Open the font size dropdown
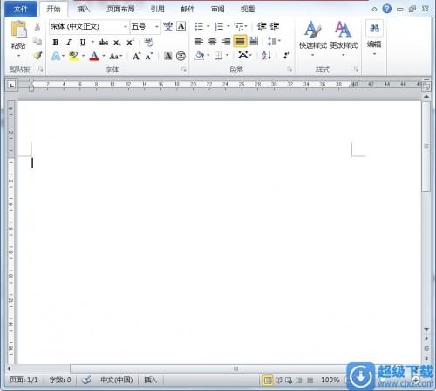This screenshot has height=391, width=436. [157, 27]
